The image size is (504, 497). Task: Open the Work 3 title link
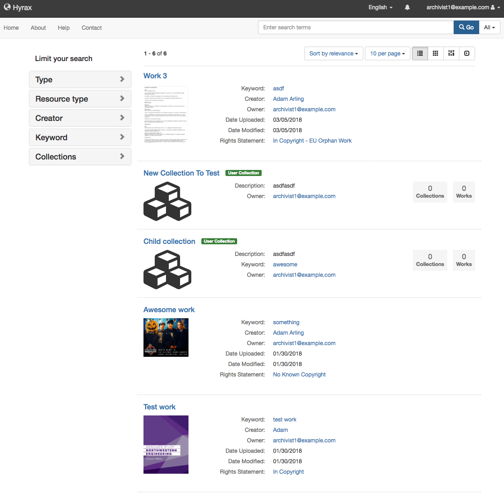pos(155,76)
